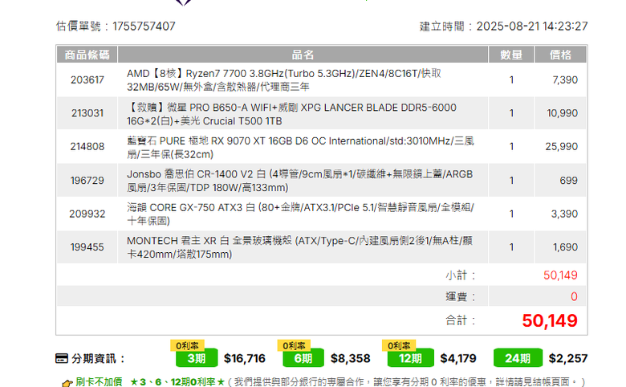The width and height of the screenshot is (626, 387).
Task: Click the 商品條碼 column header
Action: tap(87, 55)
